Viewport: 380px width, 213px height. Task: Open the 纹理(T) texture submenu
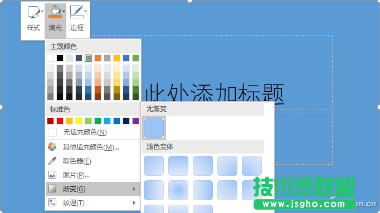[92, 202]
